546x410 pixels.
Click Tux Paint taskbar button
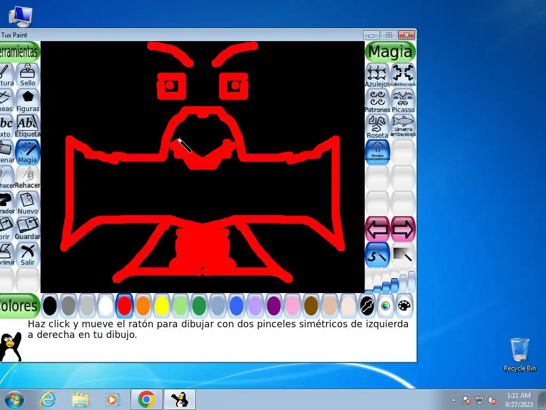coord(180,399)
